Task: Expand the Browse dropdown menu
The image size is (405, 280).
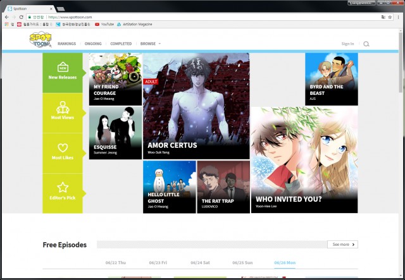Action: (151, 44)
